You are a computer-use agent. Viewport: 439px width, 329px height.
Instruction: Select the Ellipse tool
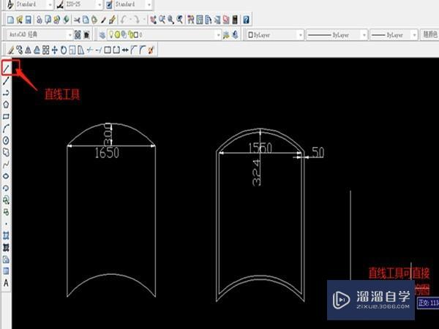coord(6,176)
